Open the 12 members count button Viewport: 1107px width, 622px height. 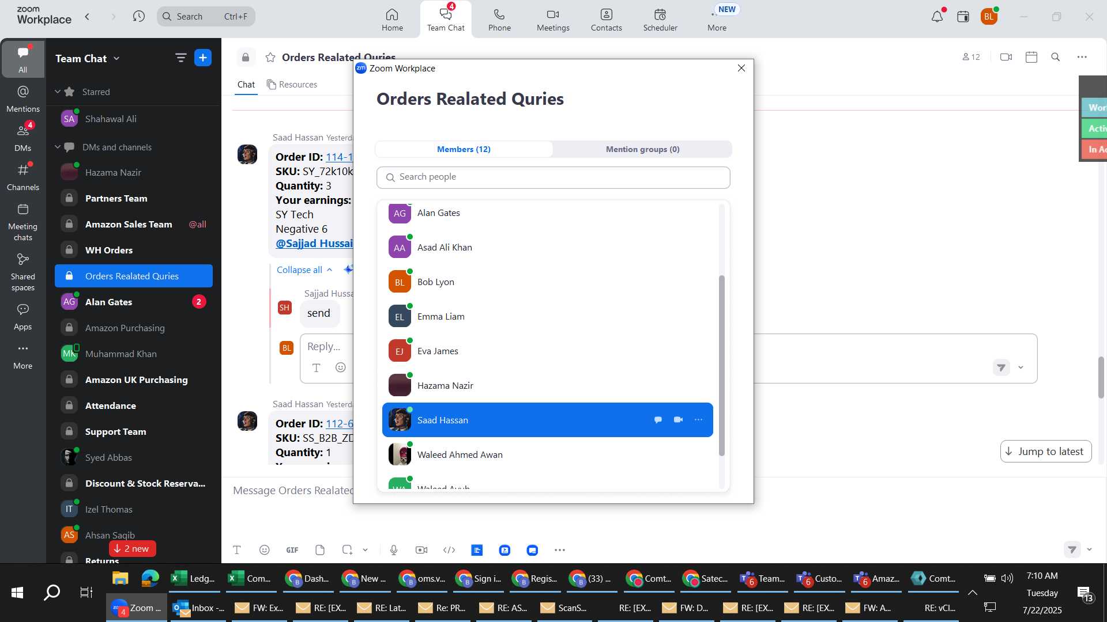(x=971, y=57)
